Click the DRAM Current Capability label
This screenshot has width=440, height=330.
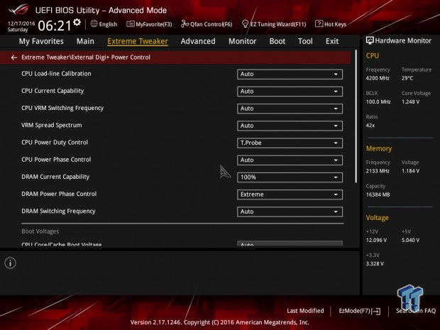[55, 177]
